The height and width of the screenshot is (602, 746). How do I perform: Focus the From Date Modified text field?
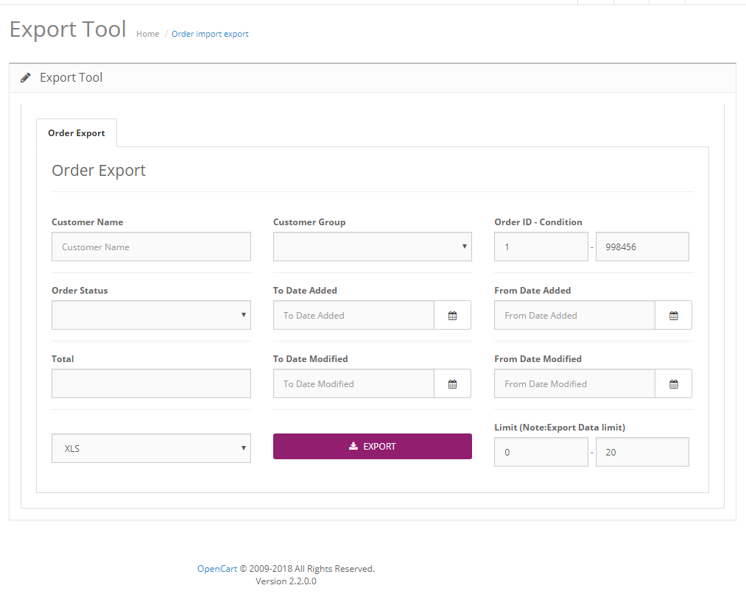tap(574, 383)
